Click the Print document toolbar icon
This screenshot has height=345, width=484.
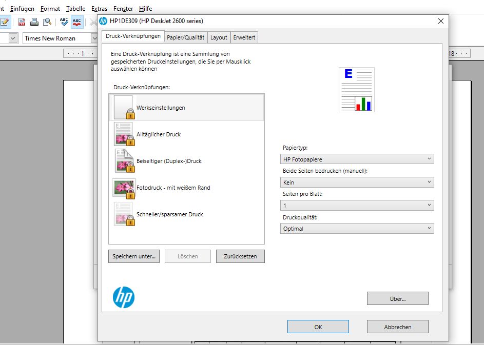(34, 22)
